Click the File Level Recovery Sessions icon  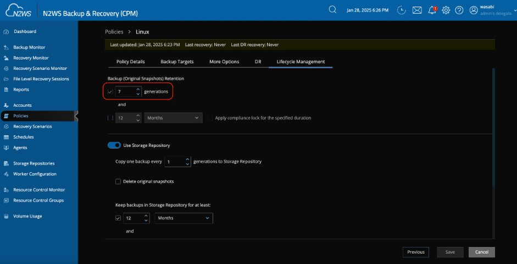5,79
